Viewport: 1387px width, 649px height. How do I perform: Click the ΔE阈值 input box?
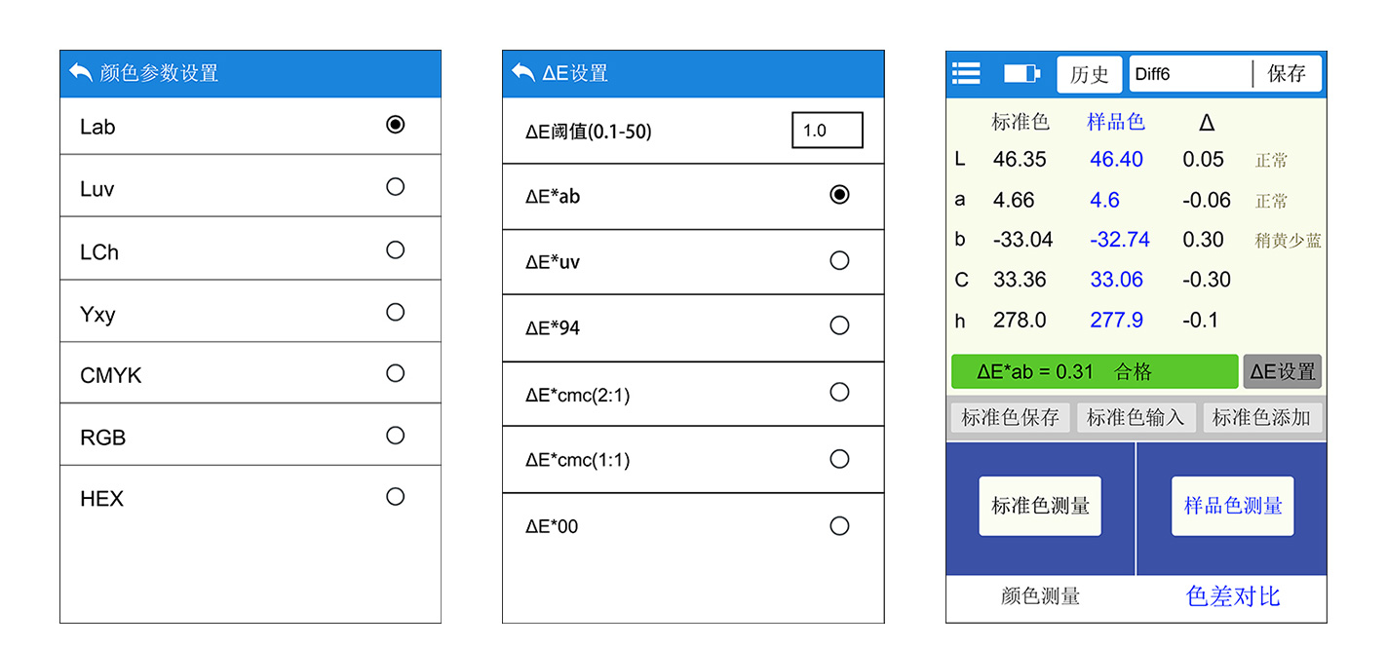tap(828, 131)
